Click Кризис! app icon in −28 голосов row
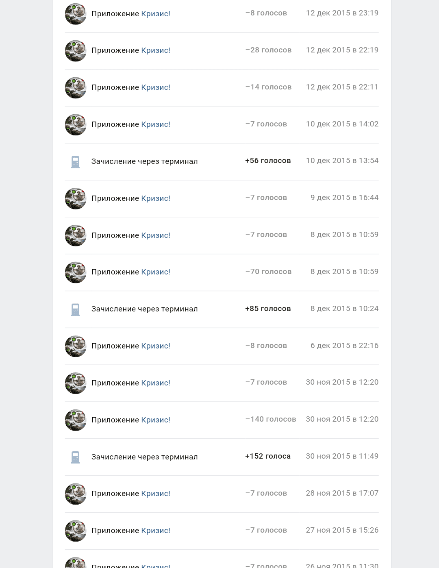 click(76, 51)
